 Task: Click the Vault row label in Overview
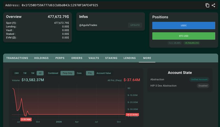(10, 30)
